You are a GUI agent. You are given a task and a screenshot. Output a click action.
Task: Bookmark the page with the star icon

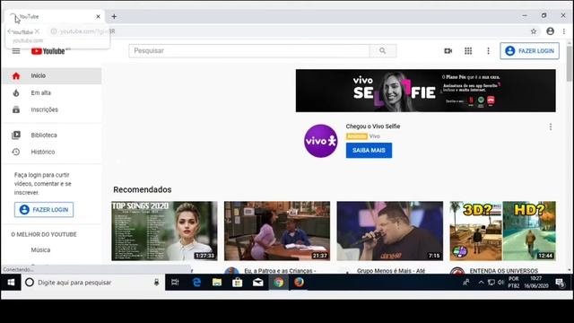pos(534,31)
